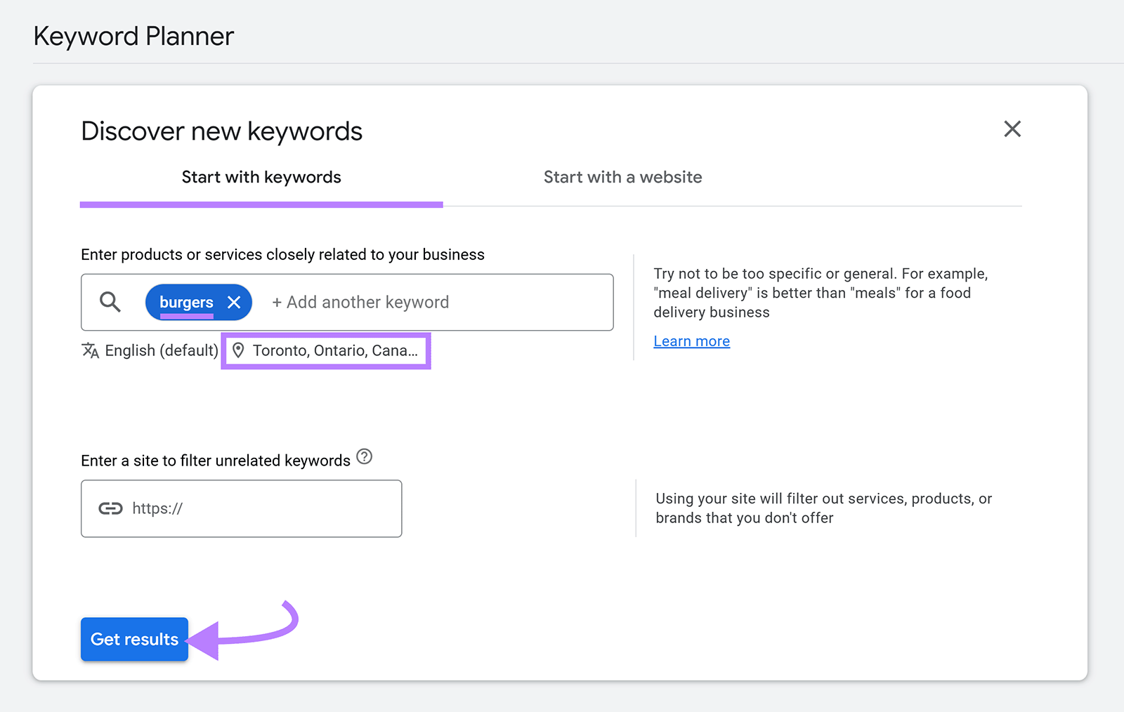Close the Discover new keywords dialog
The height and width of the screenshot is (712, 1124).
1012,129
